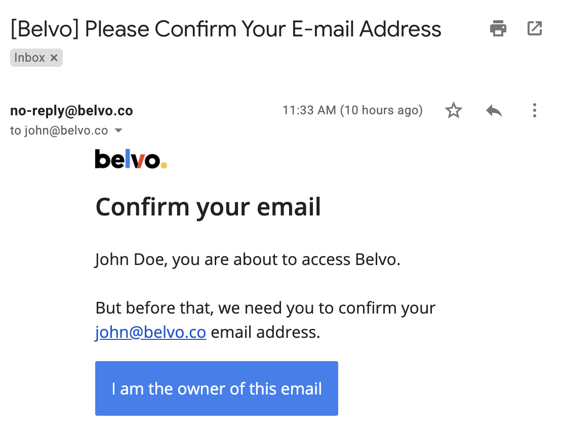This screenshot has width=562, height=438.
Task: Click the 'to john@belvo.co' recipient line
Action: (59, 130)
